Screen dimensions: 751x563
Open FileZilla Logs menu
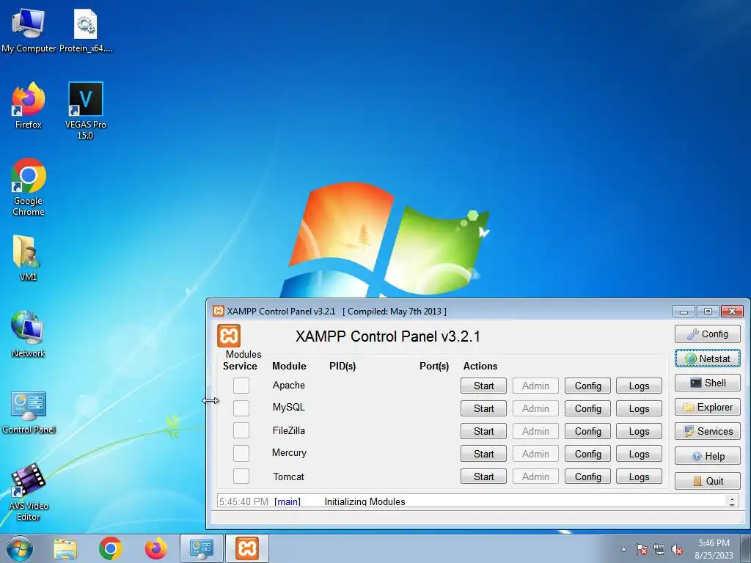click(639, 431)
